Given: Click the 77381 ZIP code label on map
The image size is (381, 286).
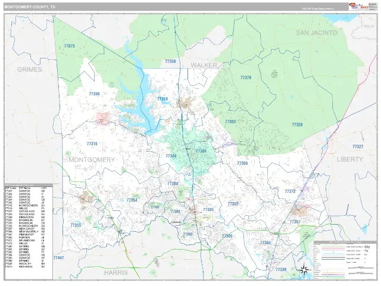Looking at the screenshot, I should click(175, 212).
